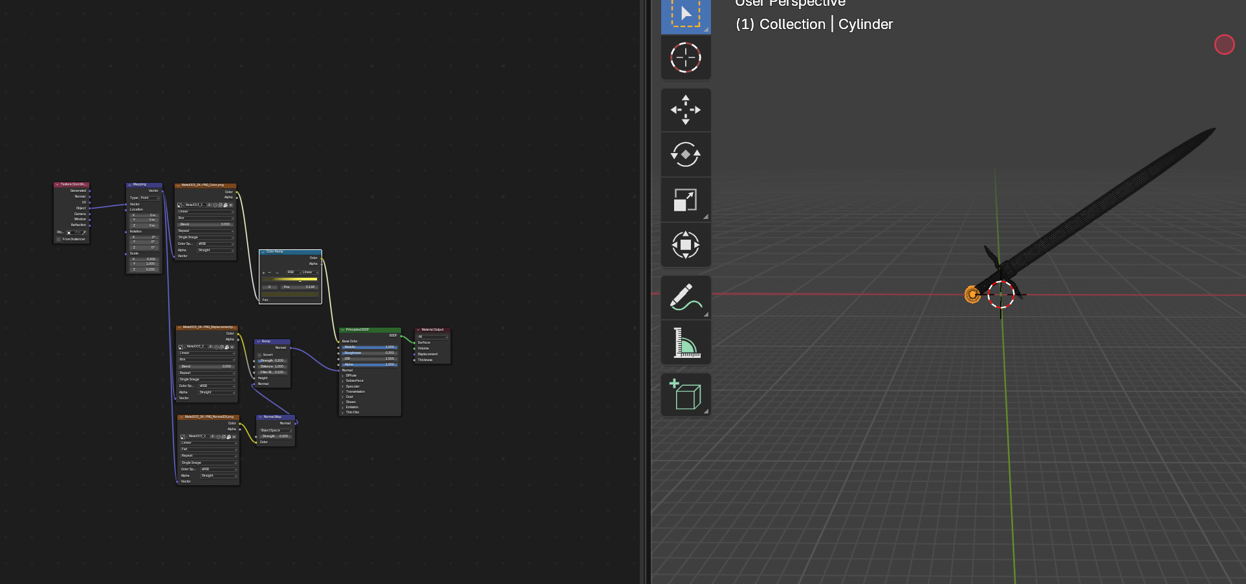This screenshot has height=584, width=1246.
Task: Open Color Ramp tools menu arrow
Action: pyautogui.click(x=278, y=273)
